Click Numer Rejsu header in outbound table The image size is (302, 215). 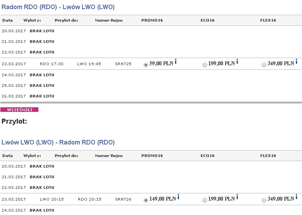[x=109, y=20]
